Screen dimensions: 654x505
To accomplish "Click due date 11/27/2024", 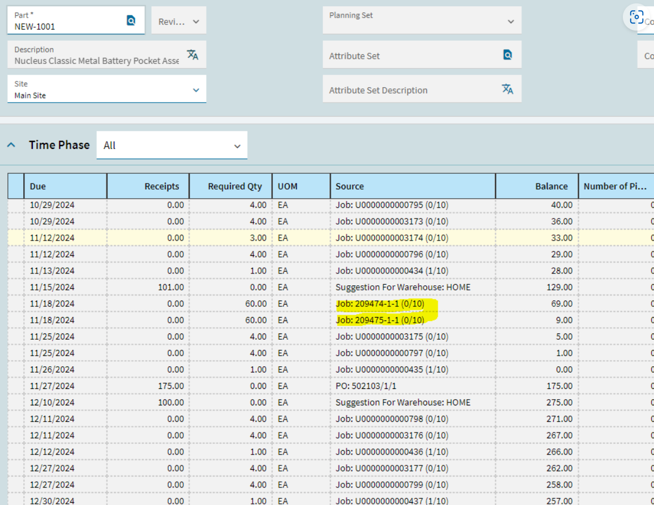I will pos(52,386).
